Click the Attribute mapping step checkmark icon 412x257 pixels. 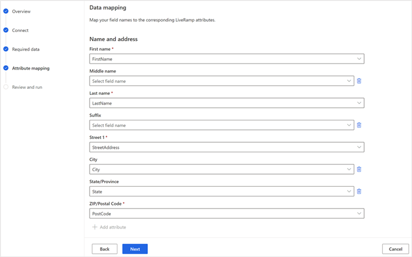click(6, 68)
